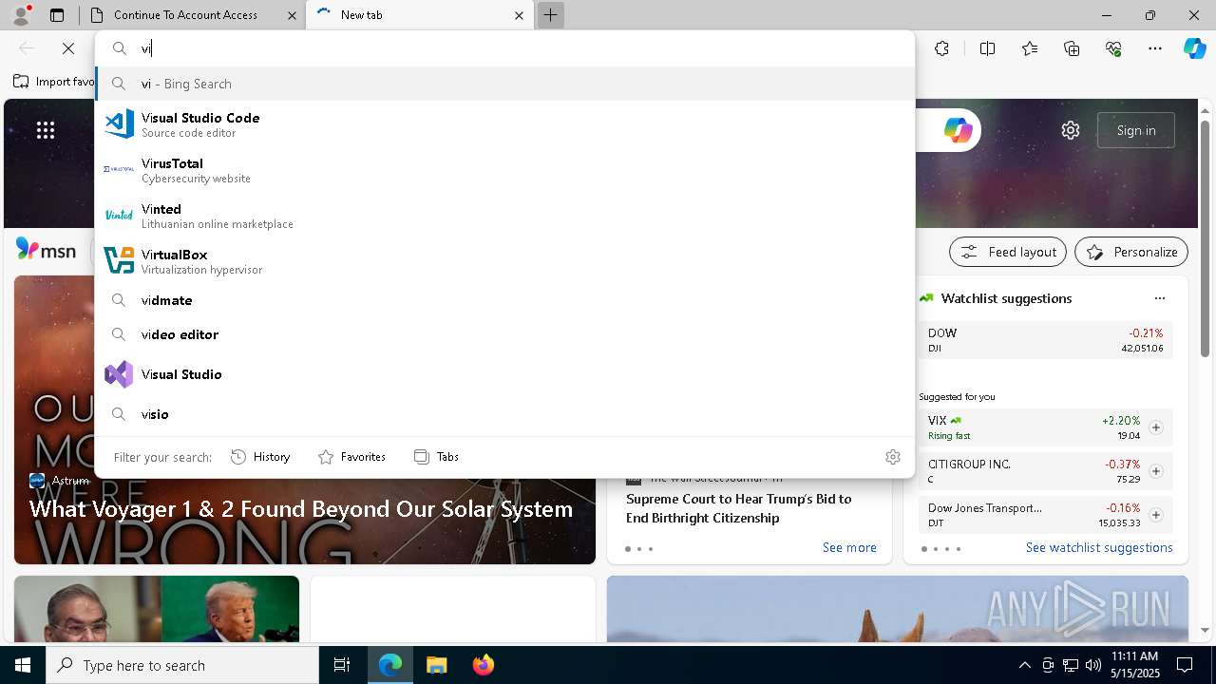The height and width of the screenshot is (684, 1216).
Task: Open the MSN app launcher grid
Action: (46, 130)
